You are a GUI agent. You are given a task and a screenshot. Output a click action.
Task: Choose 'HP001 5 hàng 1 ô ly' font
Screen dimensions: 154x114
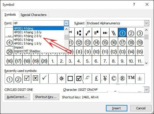[38, 43]
